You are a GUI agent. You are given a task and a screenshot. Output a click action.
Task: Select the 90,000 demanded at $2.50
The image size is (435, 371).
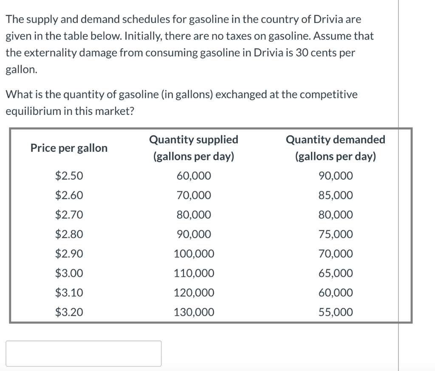click(x=335, y=176)
